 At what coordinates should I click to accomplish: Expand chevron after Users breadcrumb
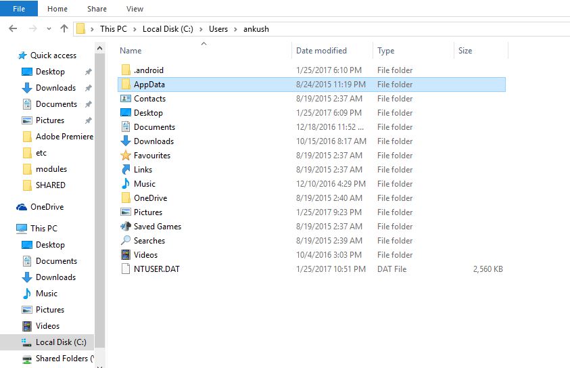tap(235, 29)
